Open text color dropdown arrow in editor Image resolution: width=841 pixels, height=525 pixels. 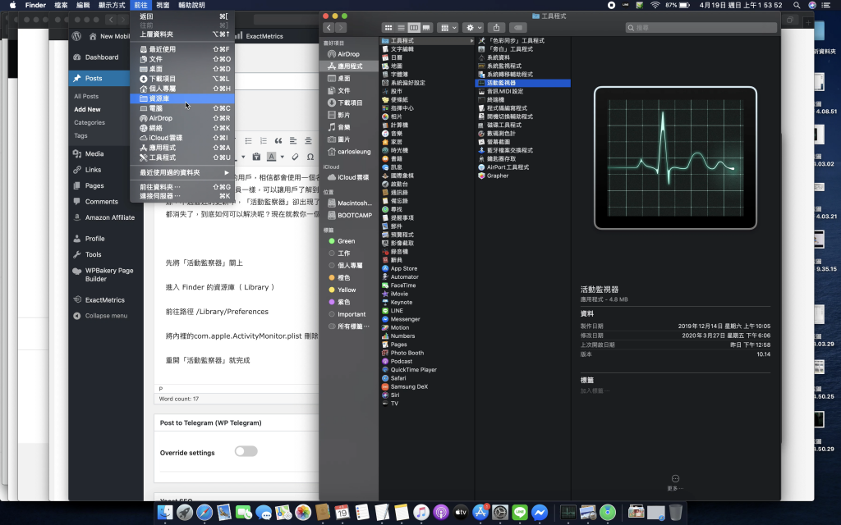click(283, 157)
